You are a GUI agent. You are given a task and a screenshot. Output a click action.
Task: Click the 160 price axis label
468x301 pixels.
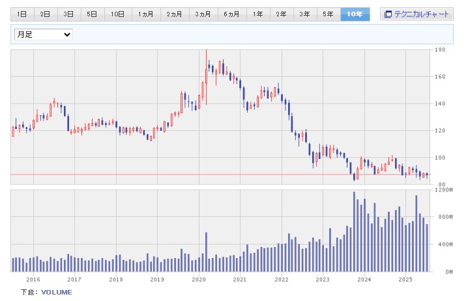coord(440,77)
